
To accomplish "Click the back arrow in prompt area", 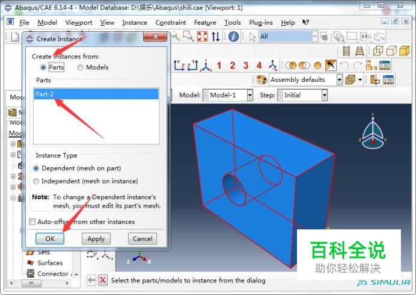I will tap(91, 280).
